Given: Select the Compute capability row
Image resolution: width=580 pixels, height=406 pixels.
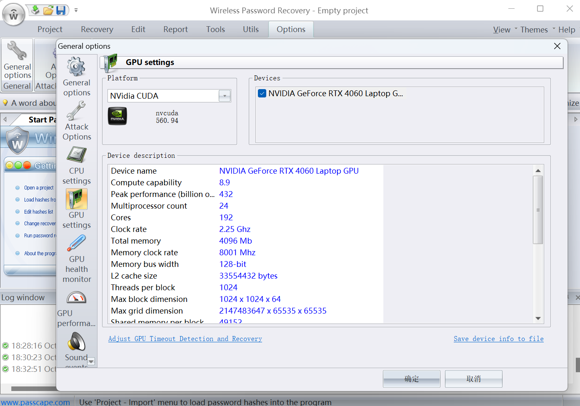Looking at the screenshot, I should [x=245, y=182].
